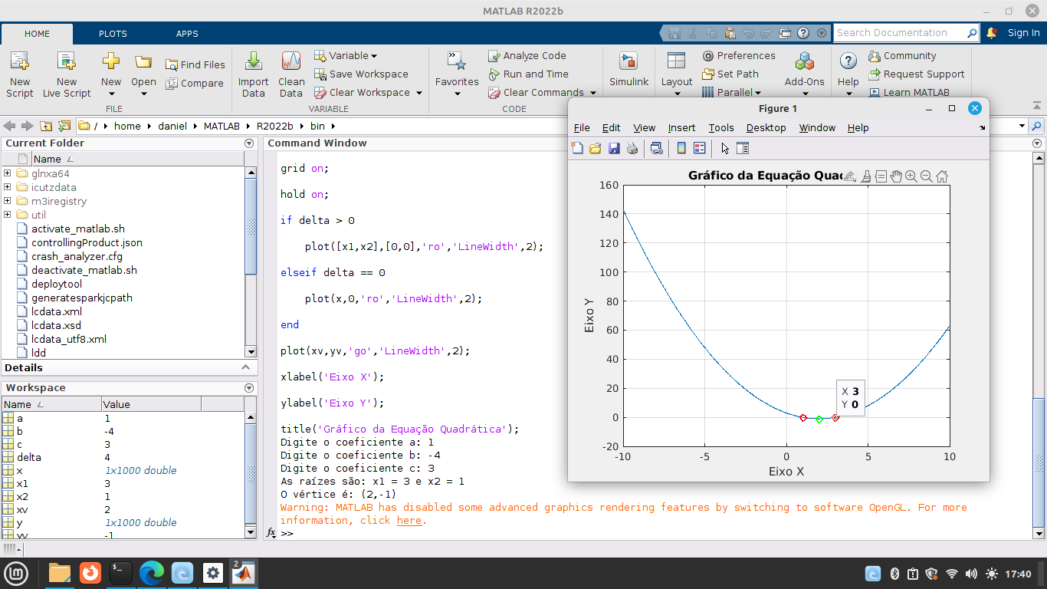The image size is (1047, 589).
Task: Open the File menu in Figure 1
Action: pyautogui.click(x=582, y=128)
